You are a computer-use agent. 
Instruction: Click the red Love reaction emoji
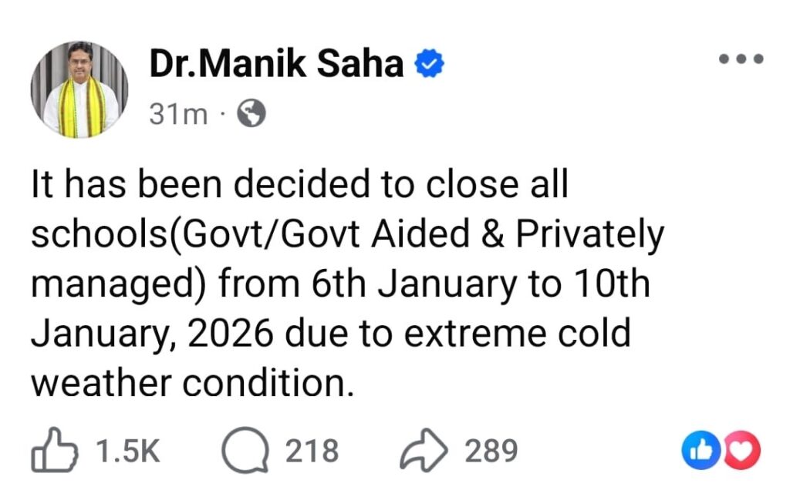pyautogui.click(x=743, y=452)
